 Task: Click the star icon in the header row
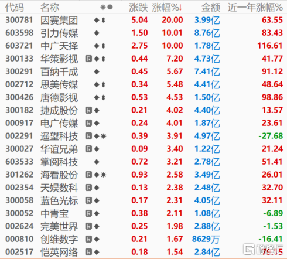[103, 8]
